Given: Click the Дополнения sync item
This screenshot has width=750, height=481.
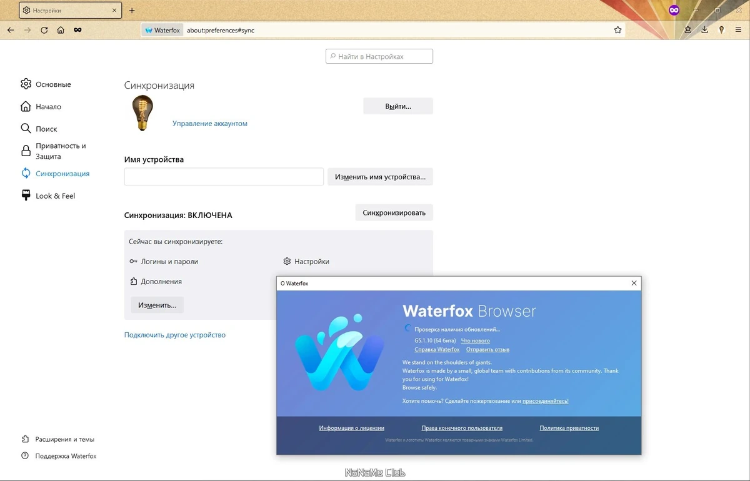Looking at the screenshot, I should coord(156,282).
